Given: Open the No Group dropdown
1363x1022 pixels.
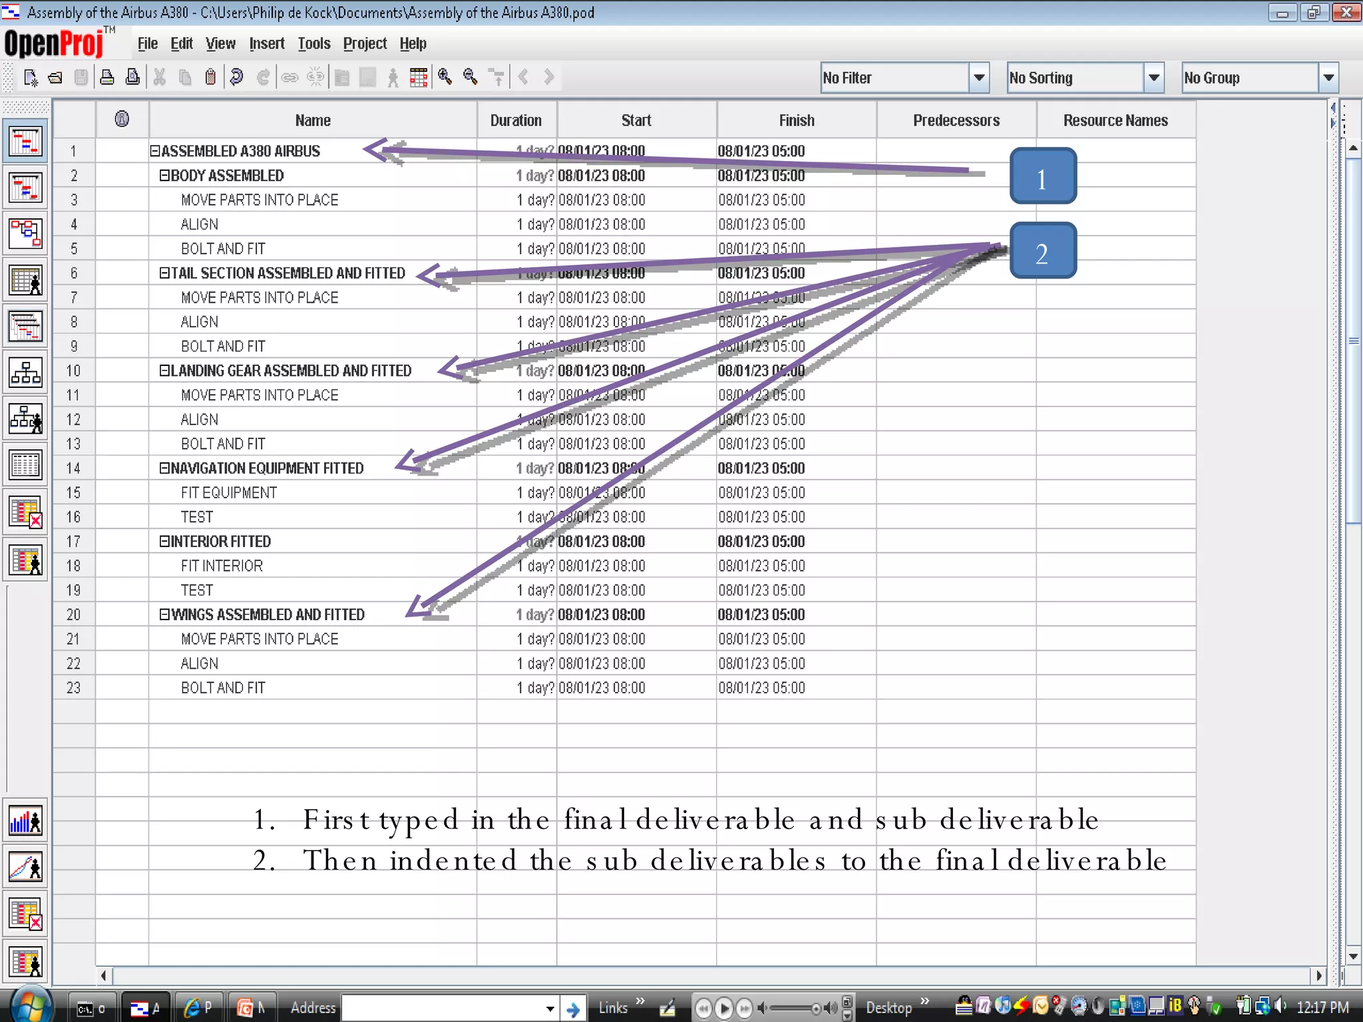Looking at the screenshot, I should [1328, 78].
